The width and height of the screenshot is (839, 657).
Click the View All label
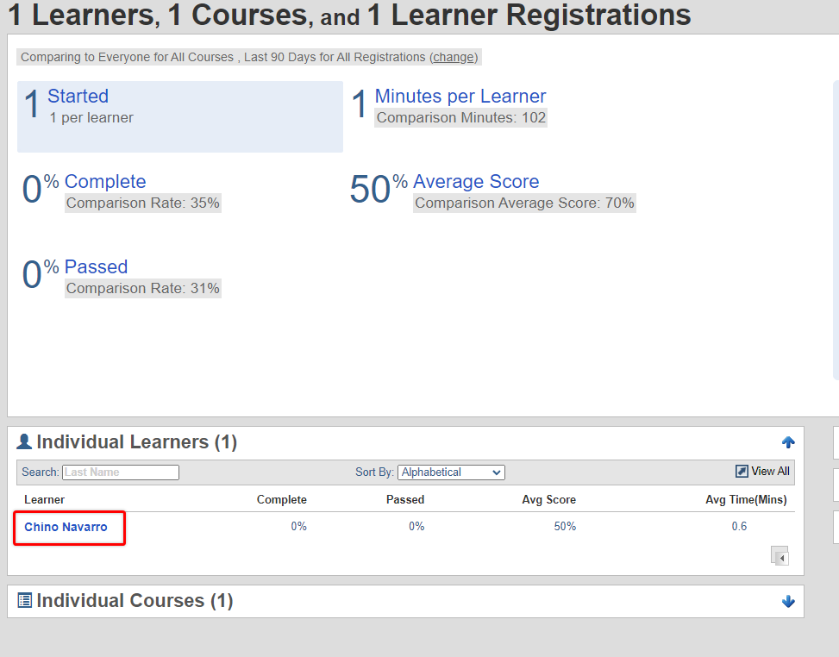(x=770, y=471)
